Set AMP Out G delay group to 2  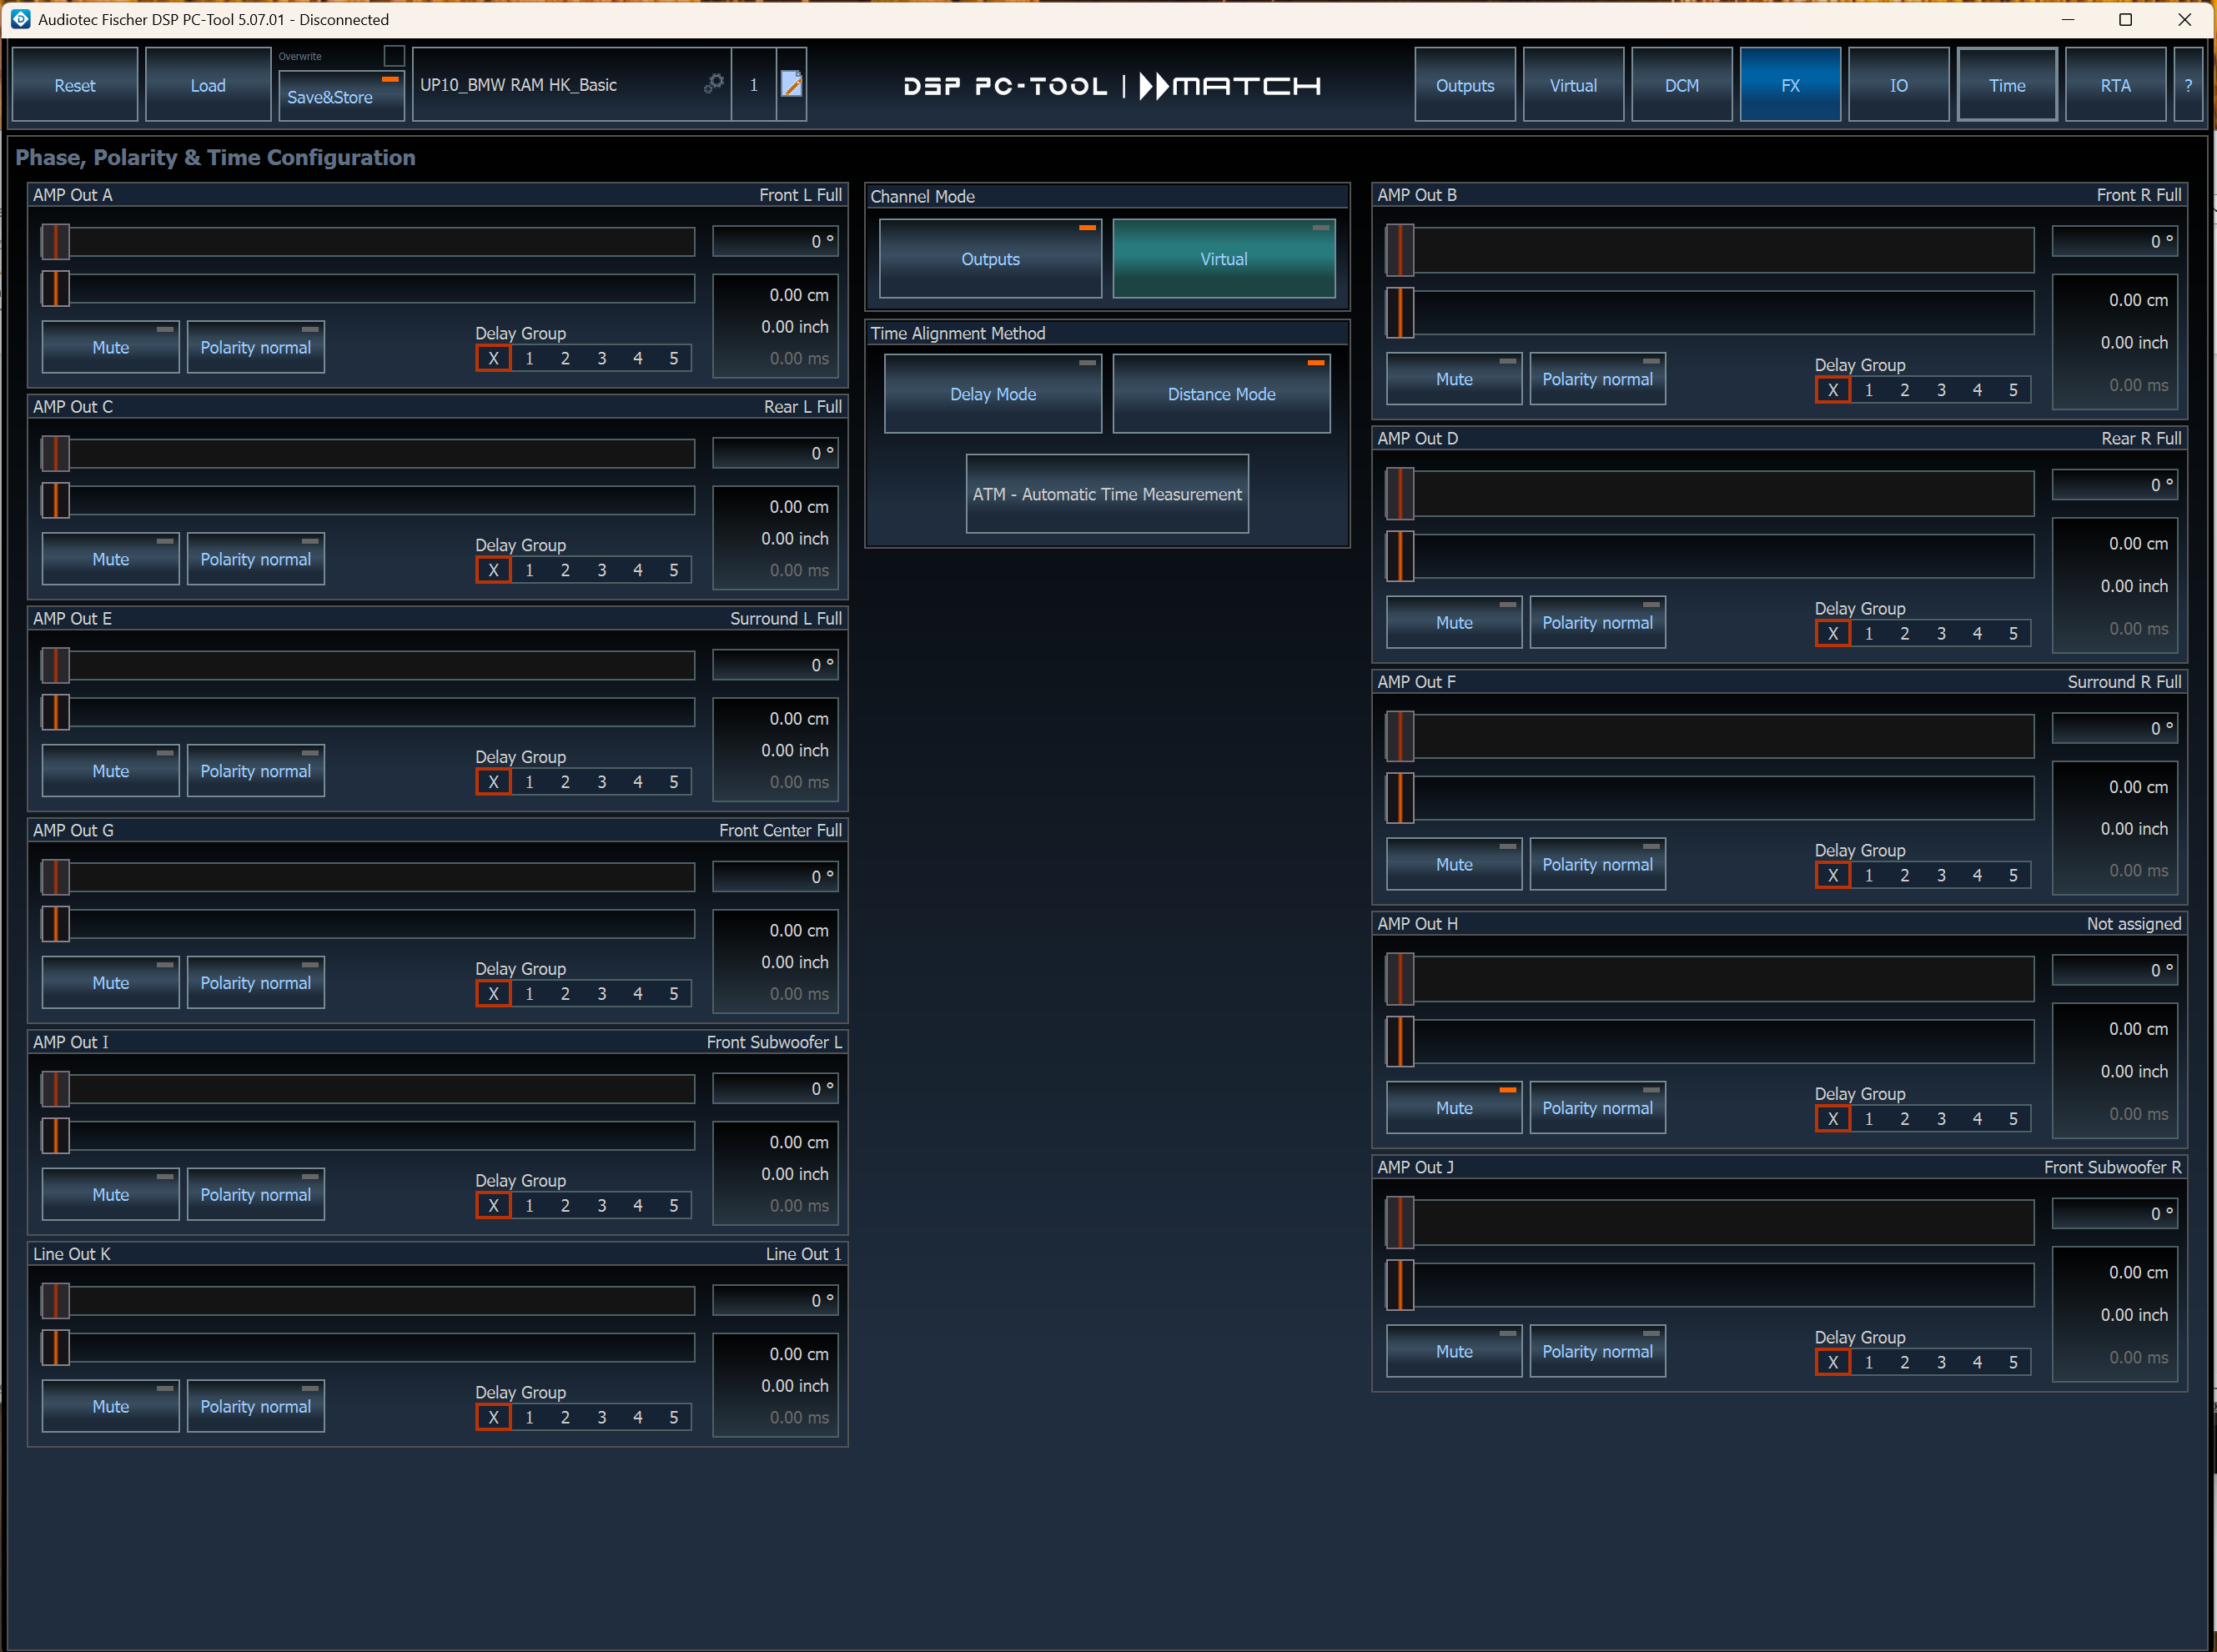(x=565, y=994)
